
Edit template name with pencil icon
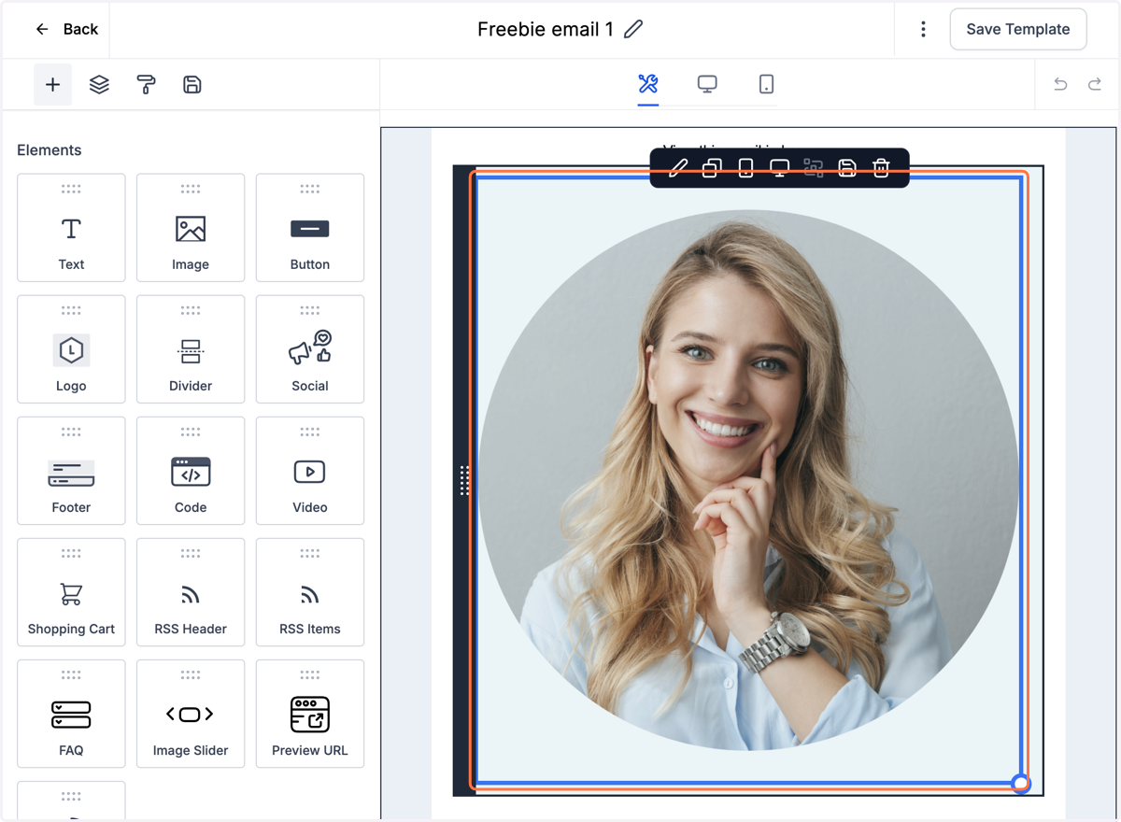(x=633, y=29)
